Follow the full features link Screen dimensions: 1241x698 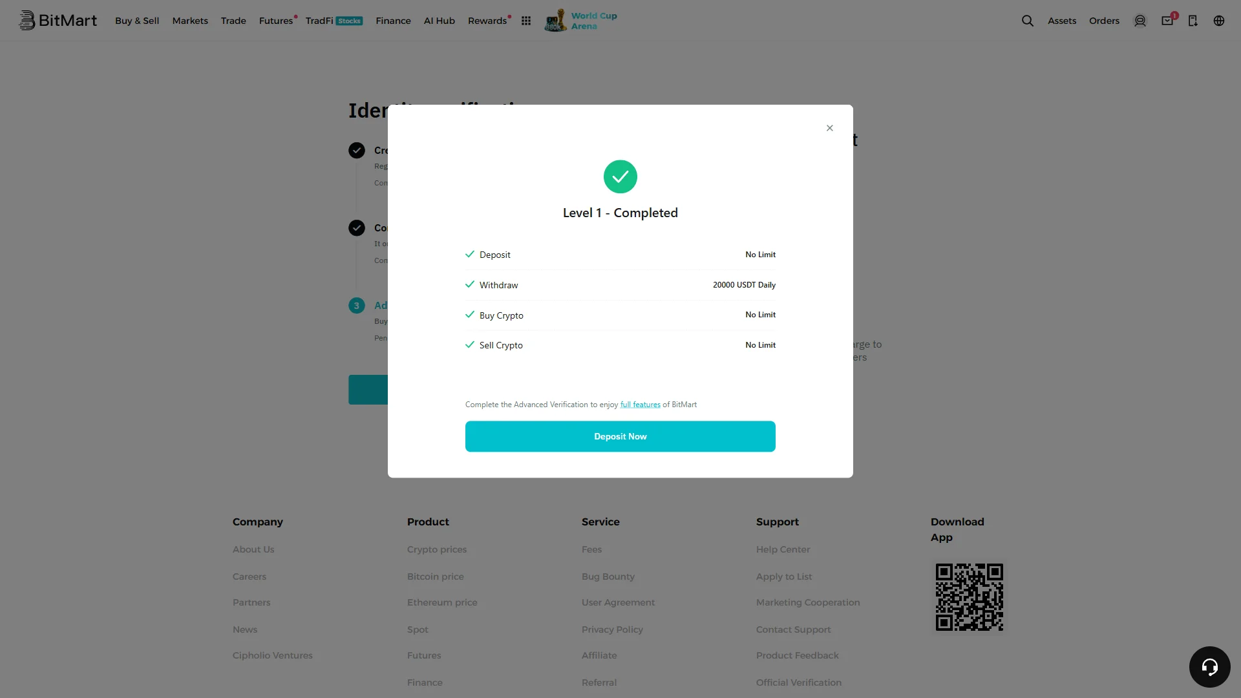641,405
